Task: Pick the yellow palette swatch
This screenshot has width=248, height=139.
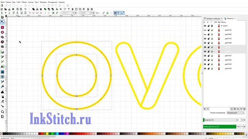Action: pos(47,134)
